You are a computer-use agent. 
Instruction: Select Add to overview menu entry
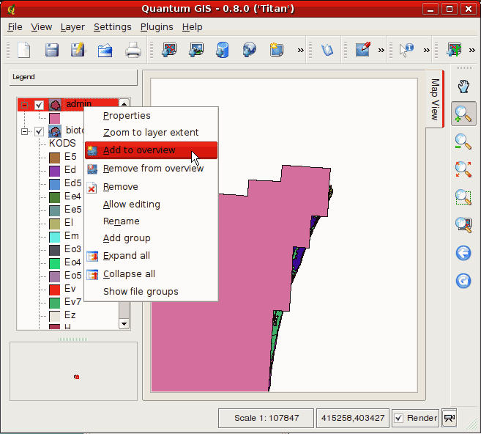coord(152,150)
